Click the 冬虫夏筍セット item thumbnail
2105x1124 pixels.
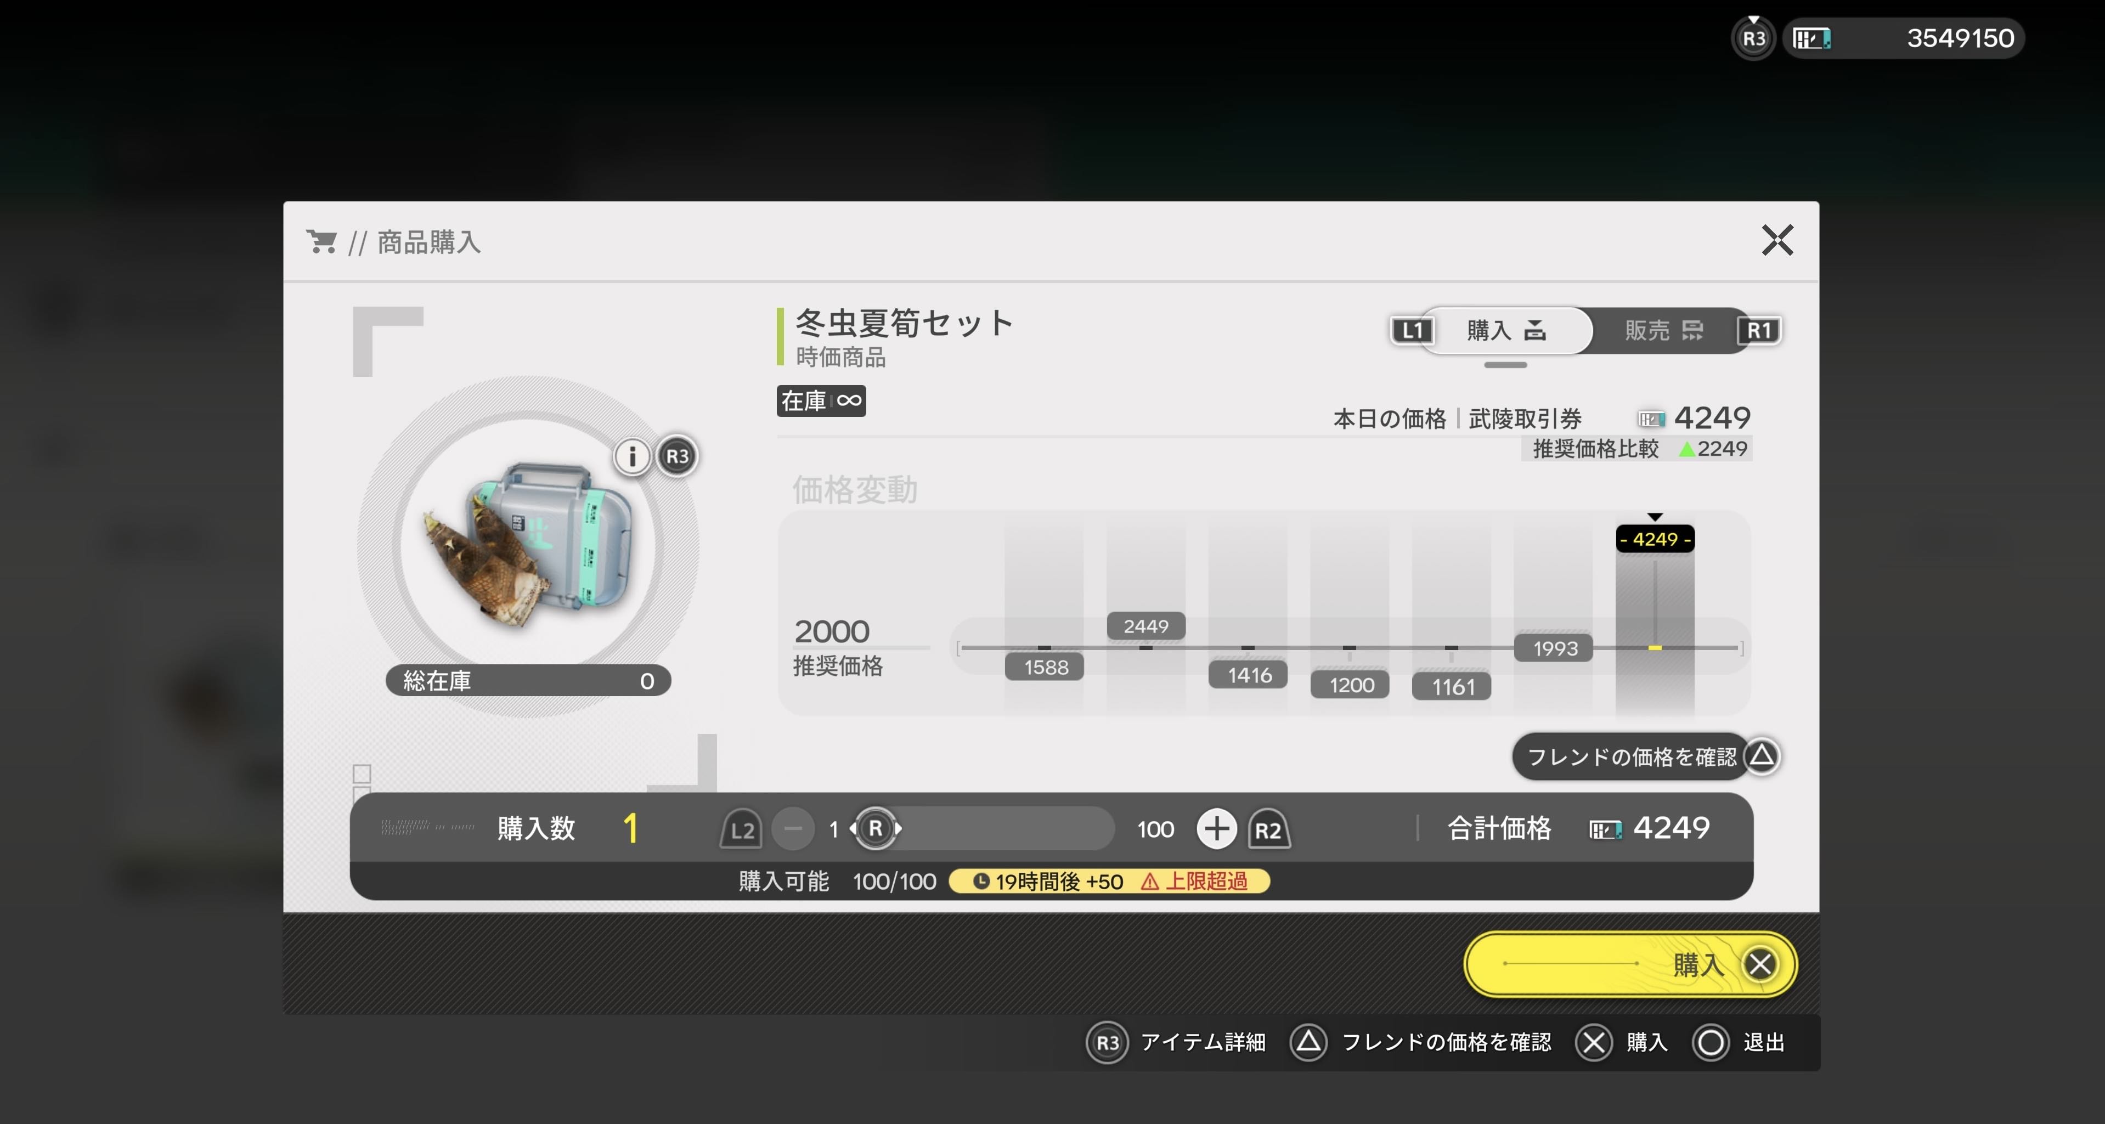pos(527,546)
